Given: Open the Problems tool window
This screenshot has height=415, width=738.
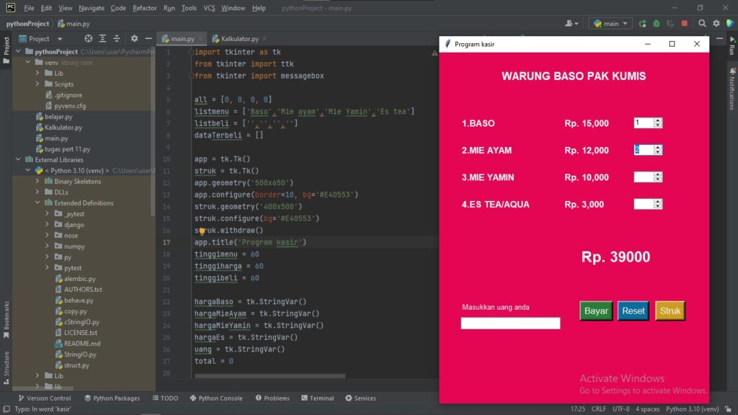Looking at the screenshot, I should 272,398.
